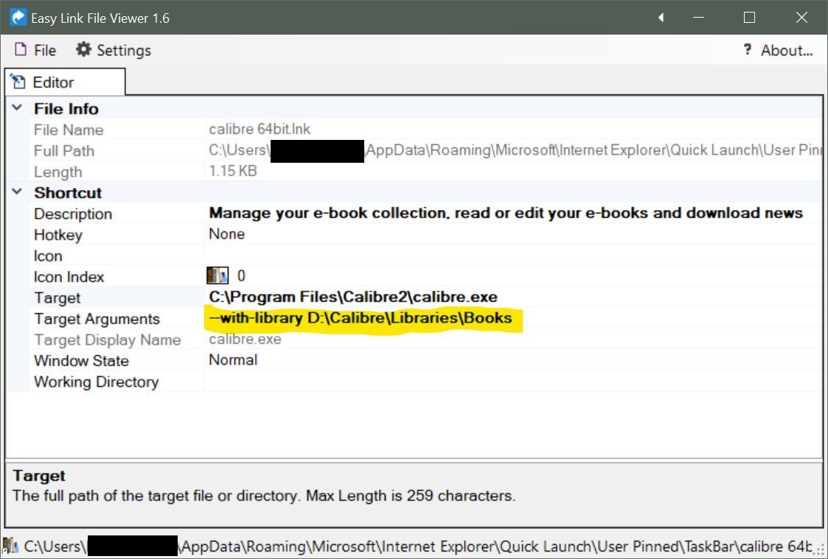Click the Easy Link File Viewer app icon
828x559 pixels.
pyautogui.click(x=18, y=17)
